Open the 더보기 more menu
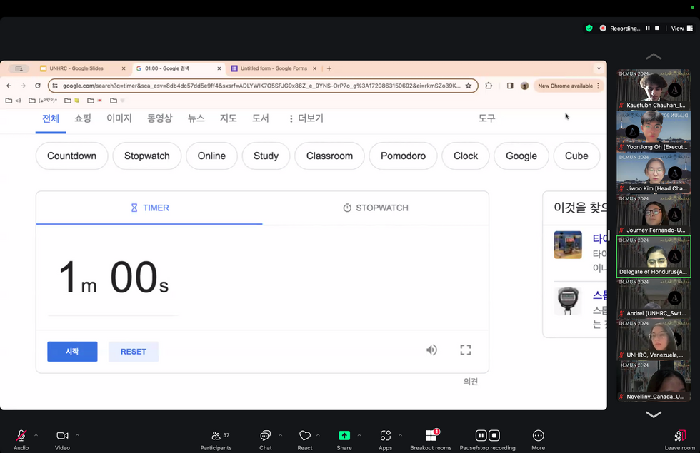The height and width of the screenshot is (453, 700). coord(306,118)
